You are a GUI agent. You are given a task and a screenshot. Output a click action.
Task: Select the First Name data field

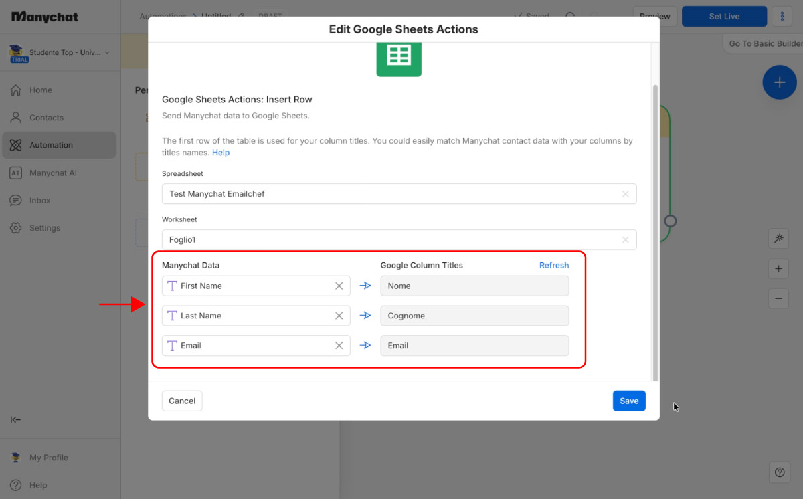click(256, 286)
